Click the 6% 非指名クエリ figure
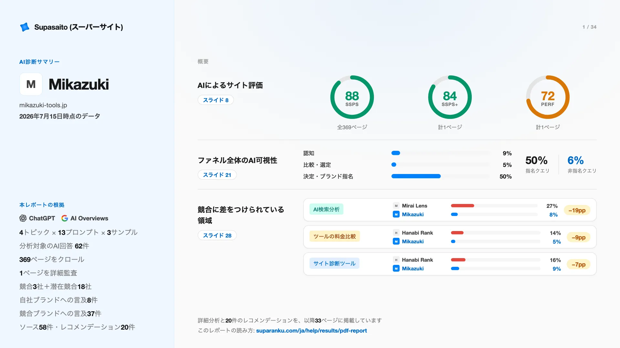The image size is (620, 348). [x=582, y=164]
